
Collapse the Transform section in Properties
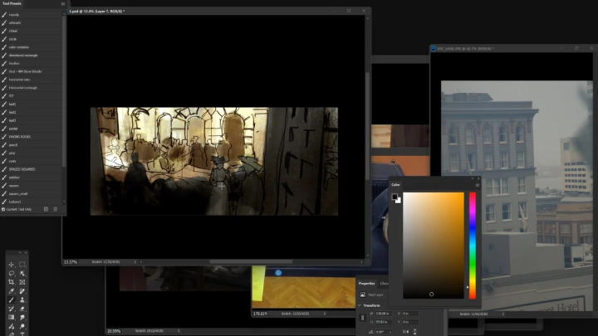(360, 304)
